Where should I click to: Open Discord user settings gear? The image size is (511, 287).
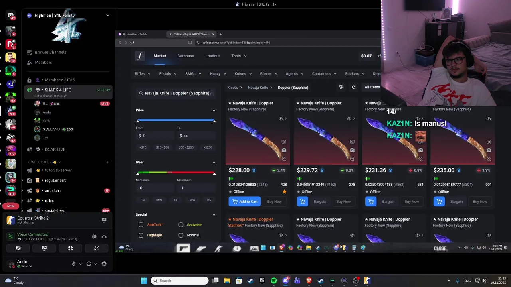pos(104,264)
